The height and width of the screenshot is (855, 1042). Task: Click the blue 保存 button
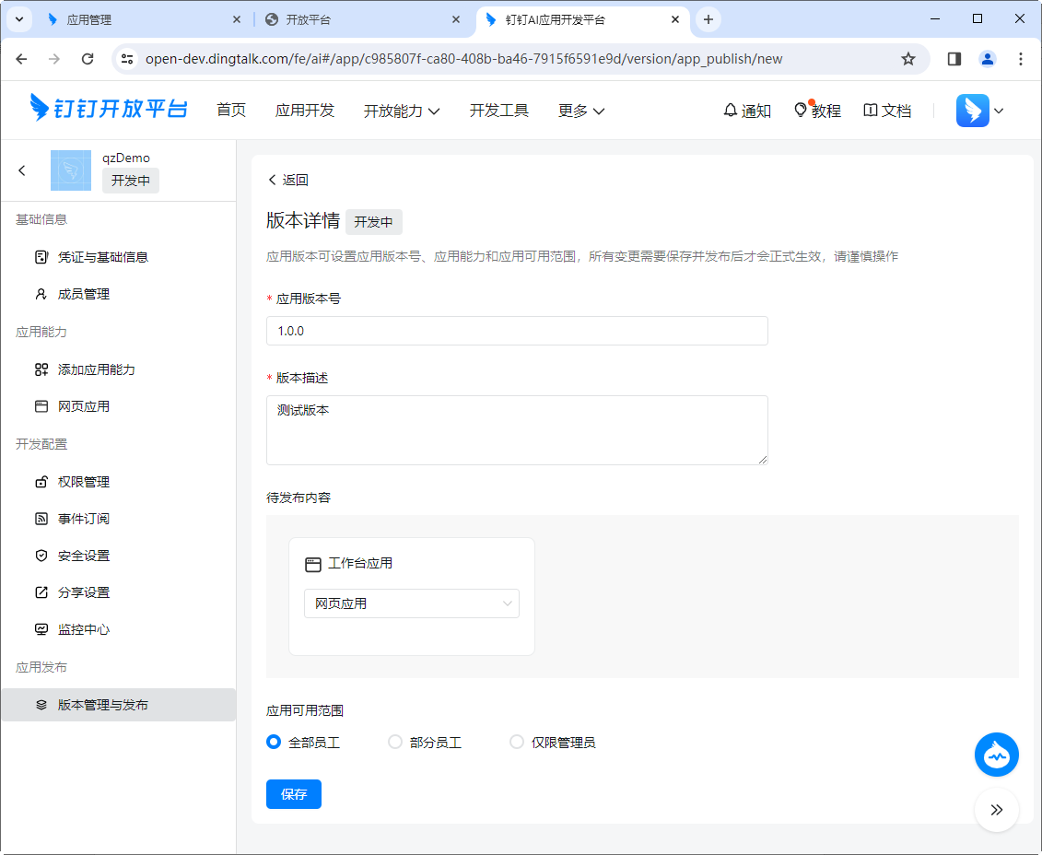click(x=293, y=794)
